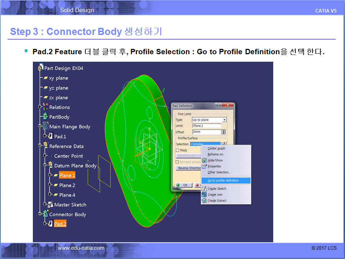Click the Limit input field showing Plane.1
Viewport: 345px width, 259px height.
click(x=206, y=126)
